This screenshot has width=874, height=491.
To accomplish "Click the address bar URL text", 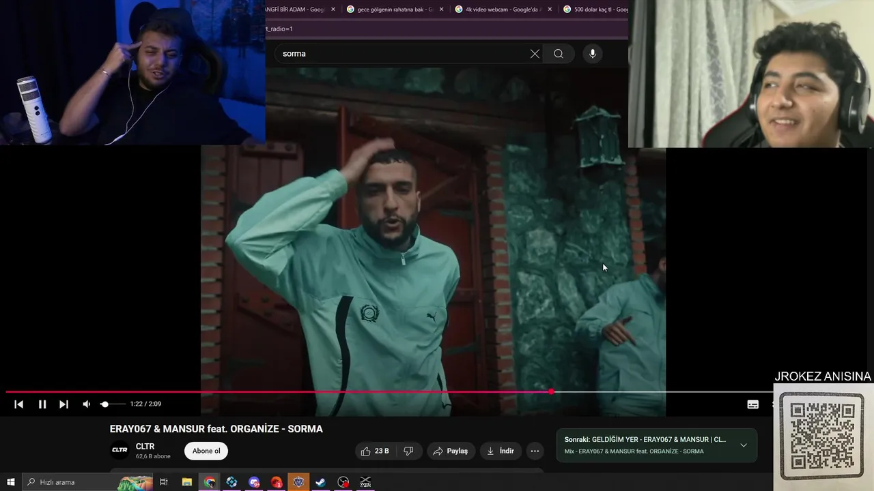I will [279, 29].
